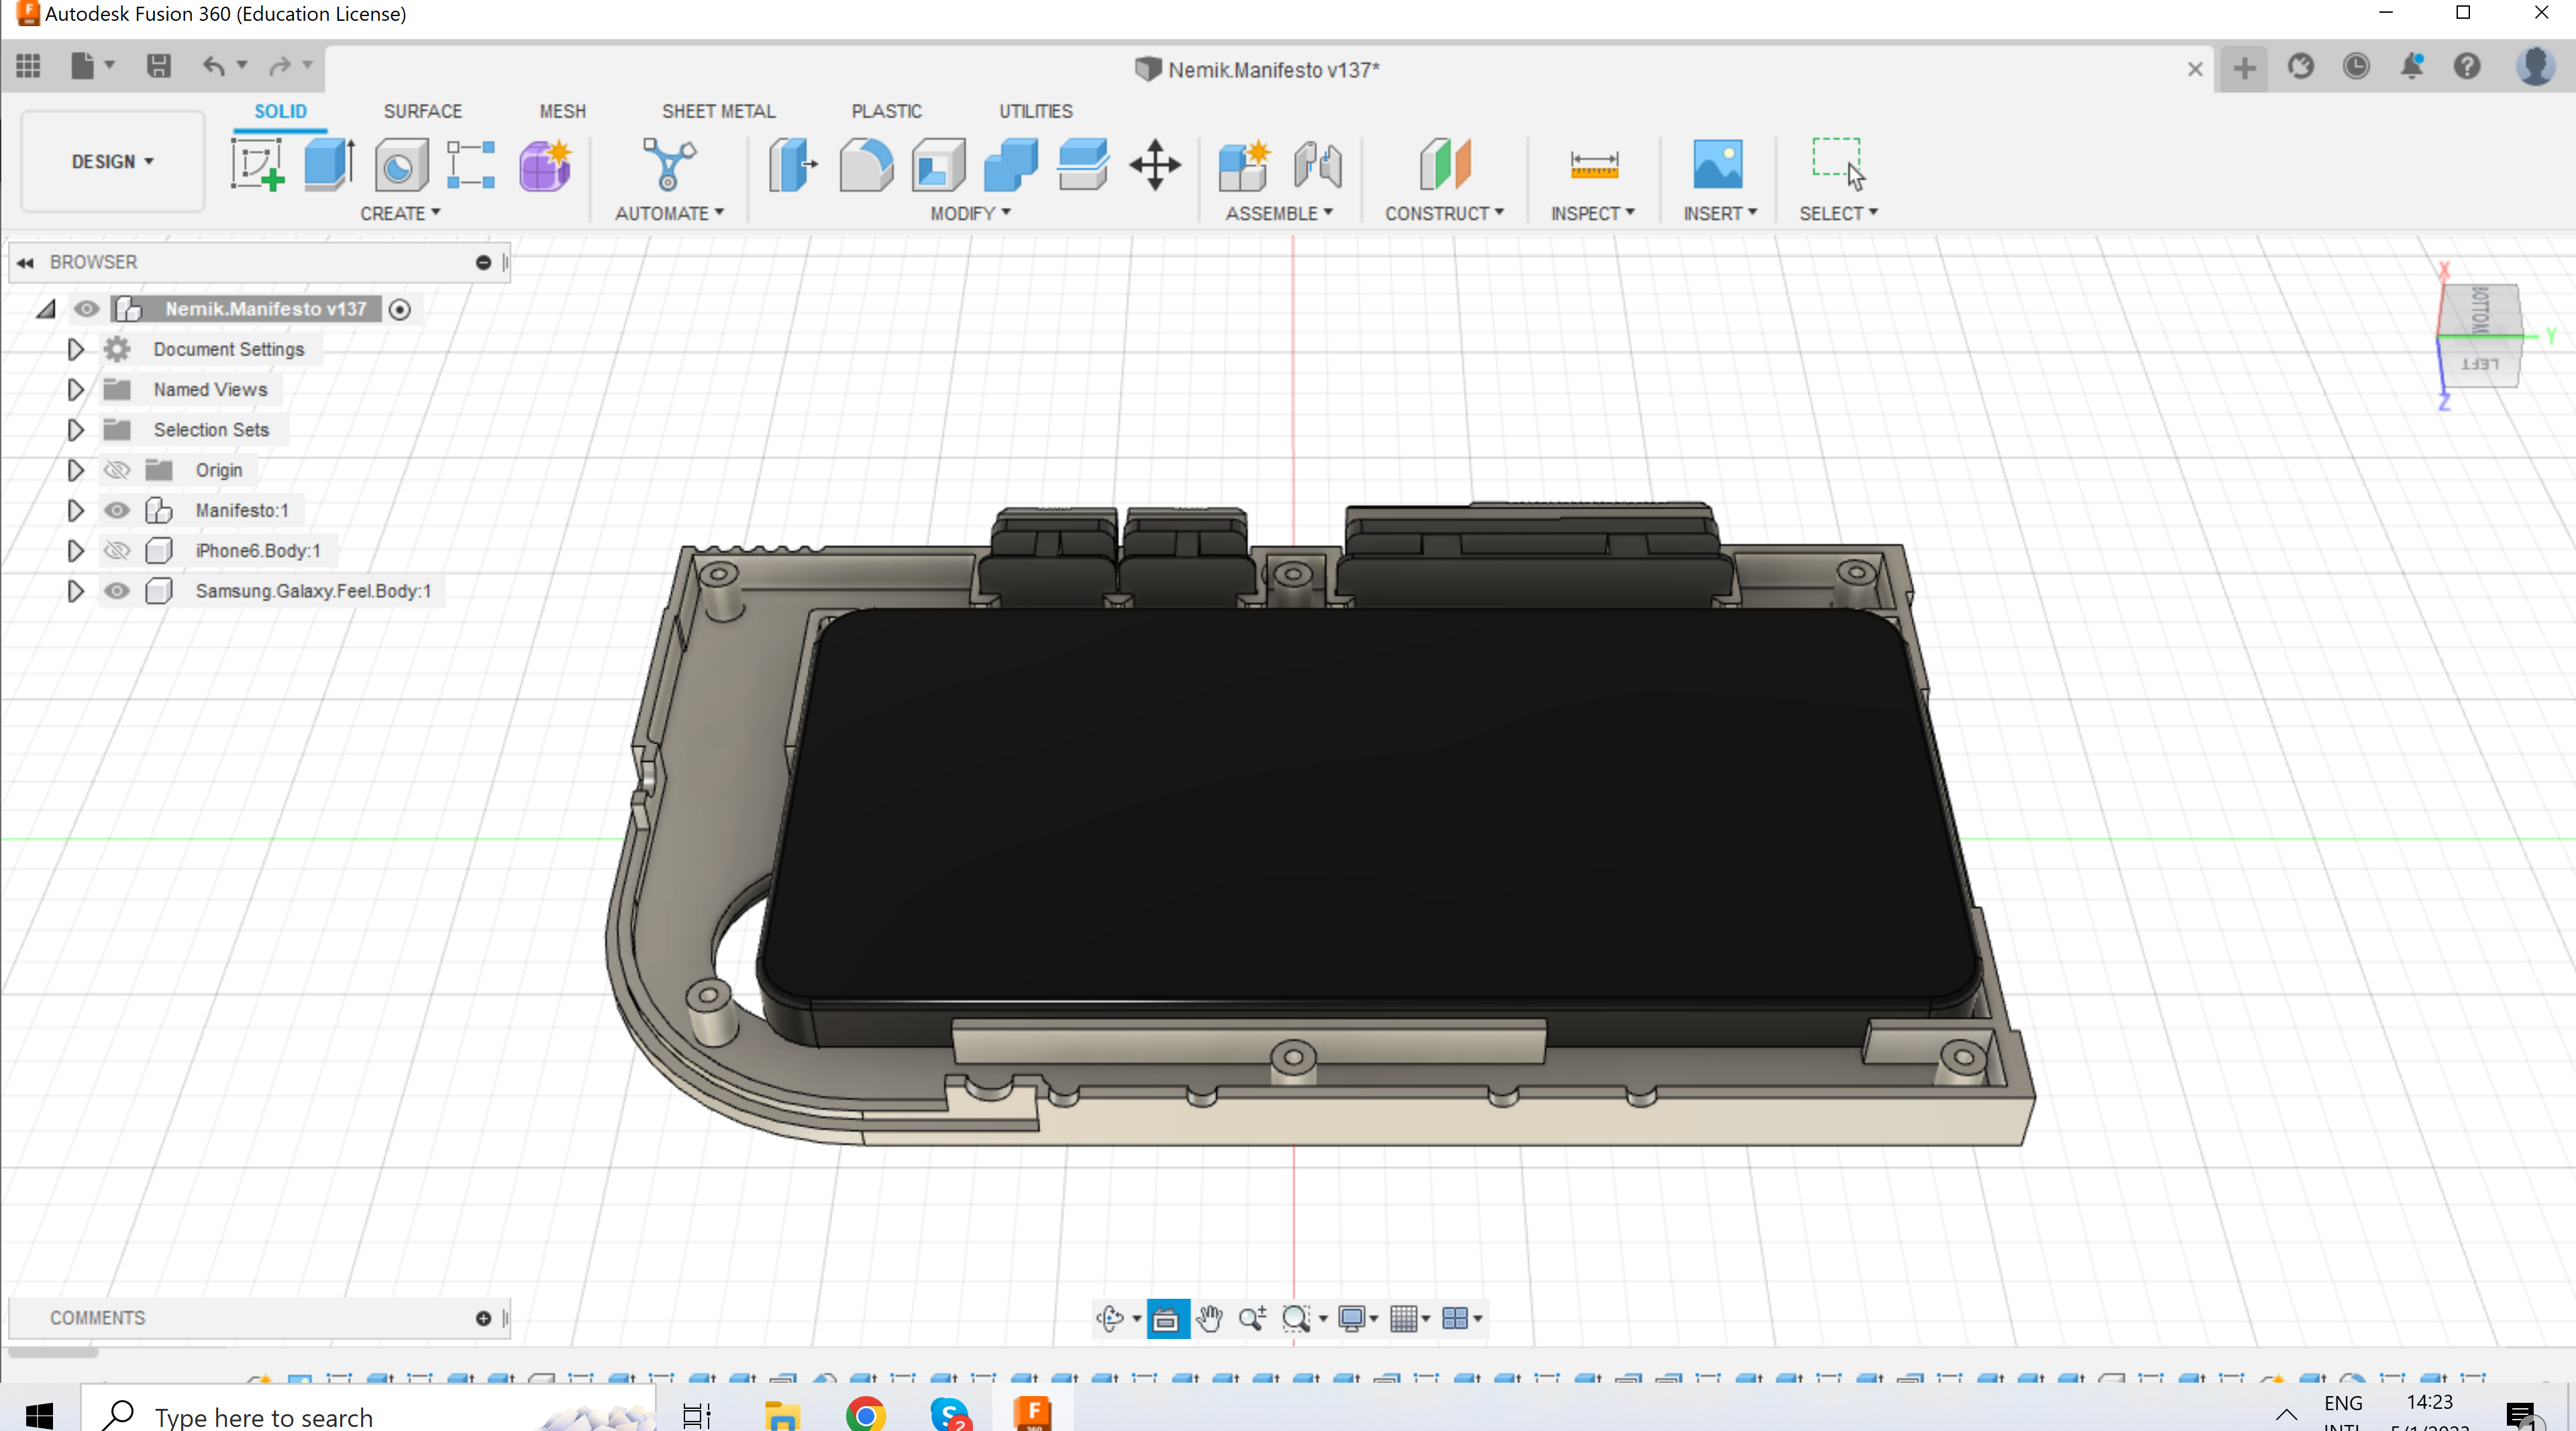The image size is (2576, 1431).
Task: Switch to the UTILITIES tab
Action: click(x=1035, y=111)
